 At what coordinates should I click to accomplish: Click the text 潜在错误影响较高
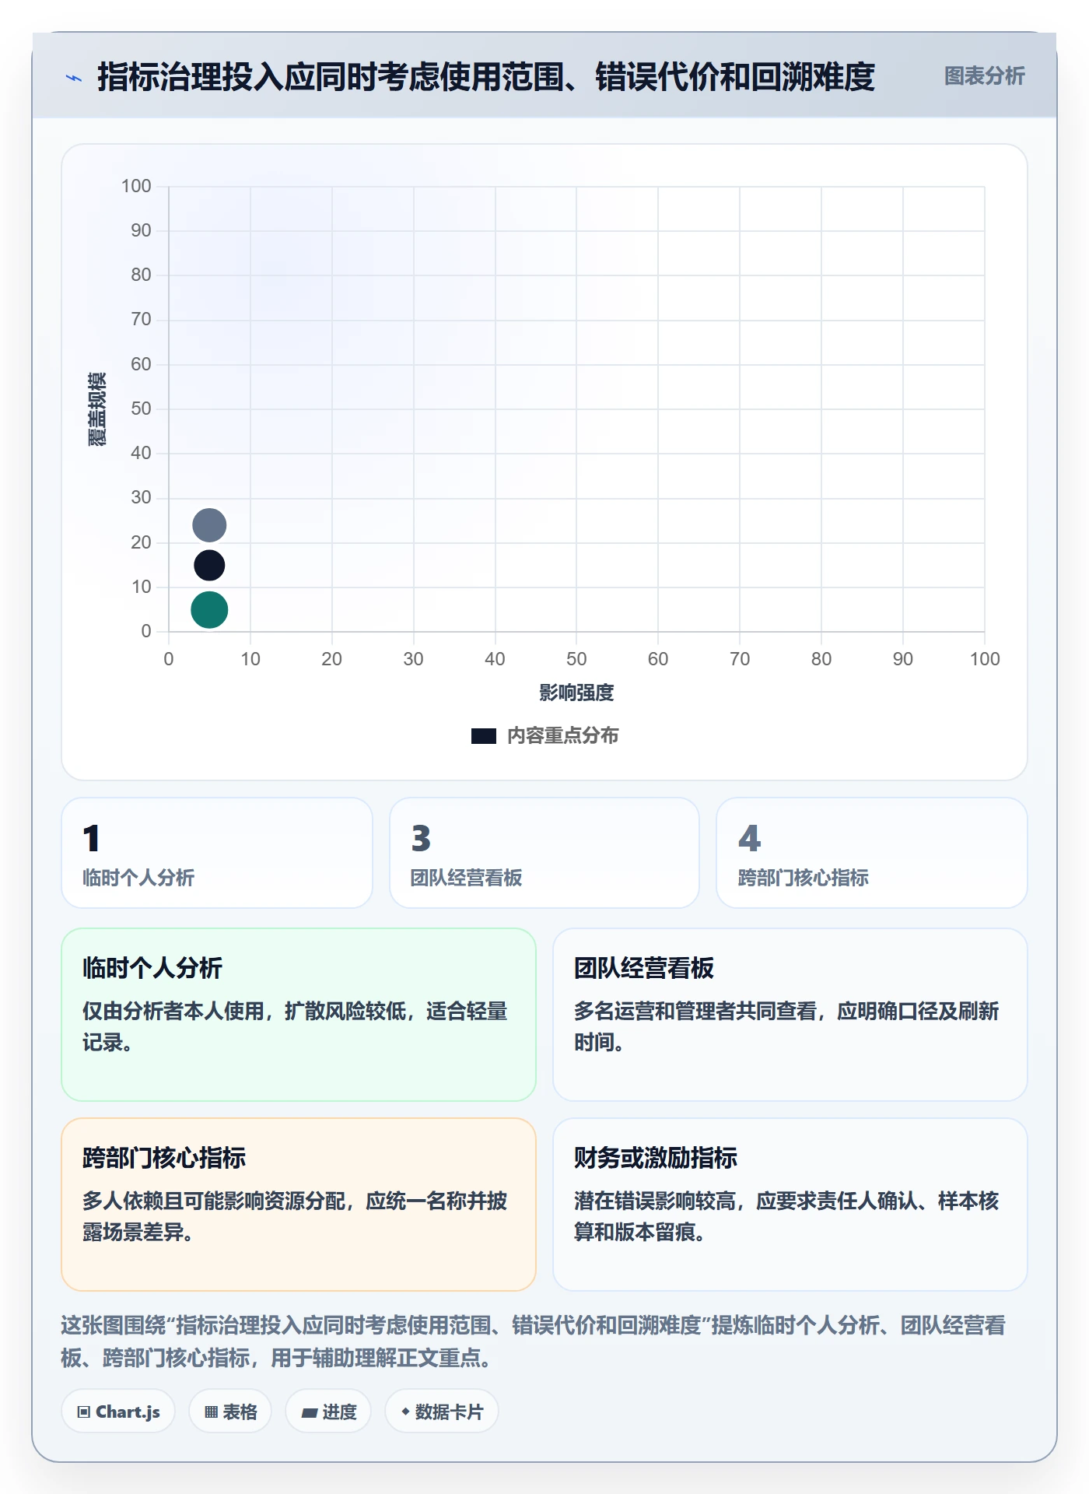(655, 1201)
